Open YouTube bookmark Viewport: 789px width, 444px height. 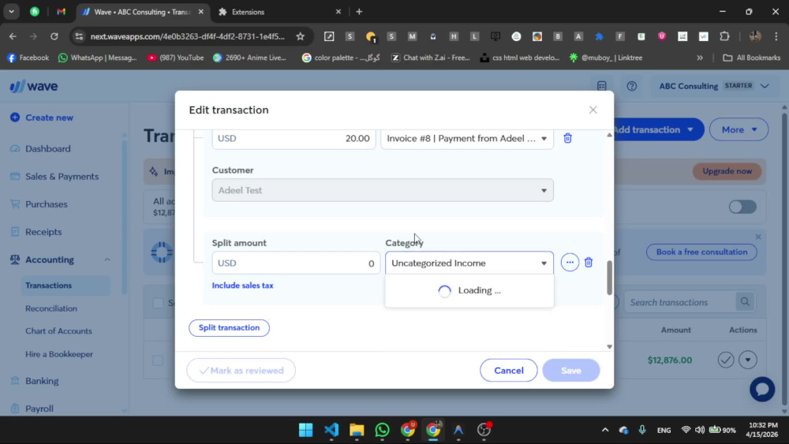coord(175,58)
